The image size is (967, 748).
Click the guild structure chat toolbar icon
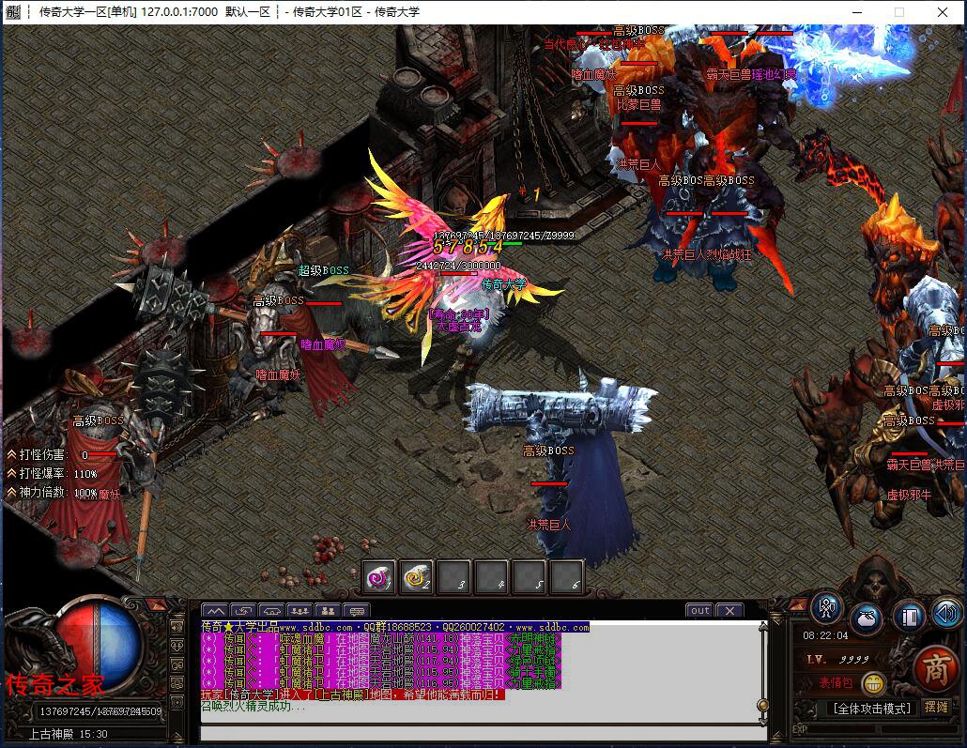pyautogui.click(x=328, y=610)
